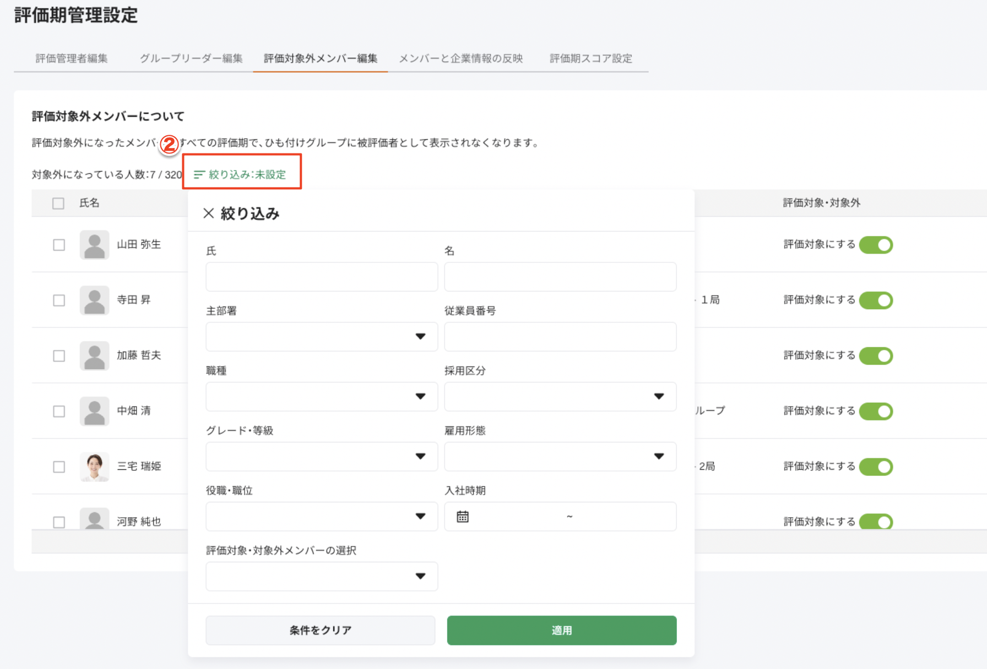The width and height of the screenshot is (987, 669).
Task: Toggle 評価対象にする switch for 山田 弥生
Action: (x=876, y=245)
